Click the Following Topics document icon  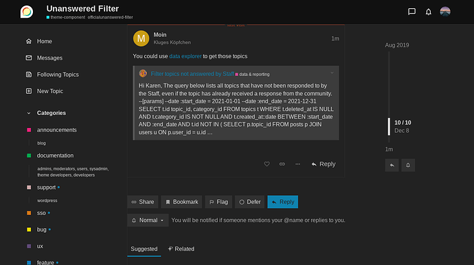(29, 75)
